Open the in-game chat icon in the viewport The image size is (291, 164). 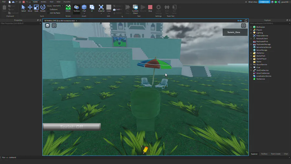pos(54,26)
